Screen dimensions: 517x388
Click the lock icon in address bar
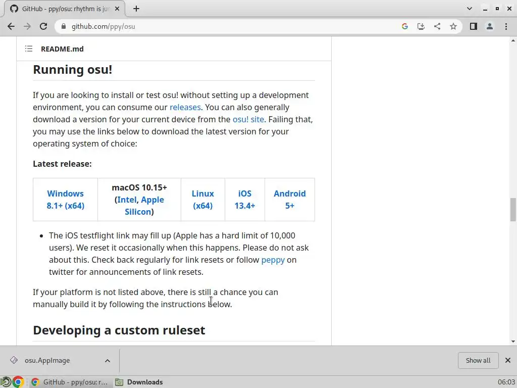pyautogui.click(x=64, y=26)
